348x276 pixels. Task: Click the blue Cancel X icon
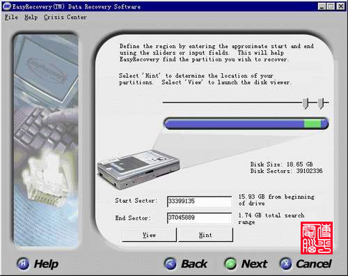[286, 263]
